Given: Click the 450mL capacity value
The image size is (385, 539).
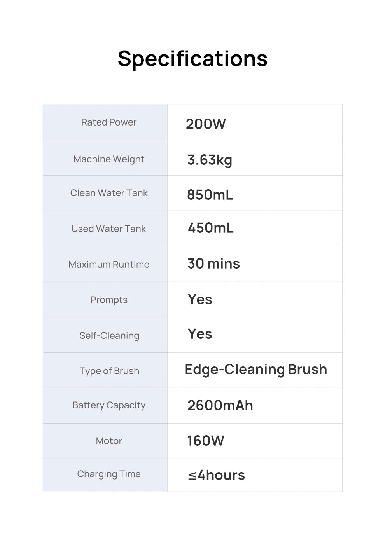Looking at the screenshot, I should click(211, 228).
